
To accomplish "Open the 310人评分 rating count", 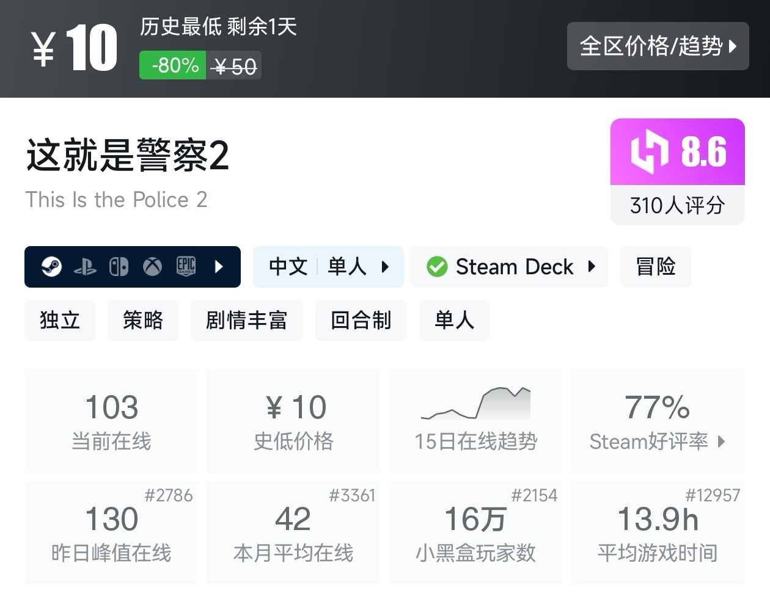I will (x=677, y=205).
